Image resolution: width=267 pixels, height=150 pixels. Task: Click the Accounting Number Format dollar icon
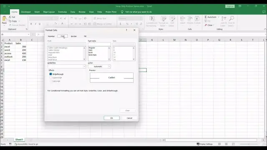tap(121, 24)
